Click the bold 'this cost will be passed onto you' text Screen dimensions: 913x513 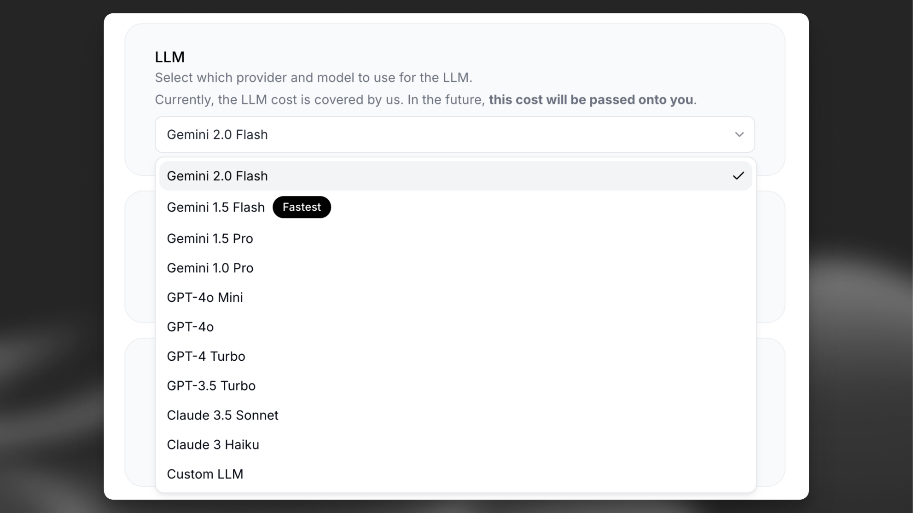591,100
